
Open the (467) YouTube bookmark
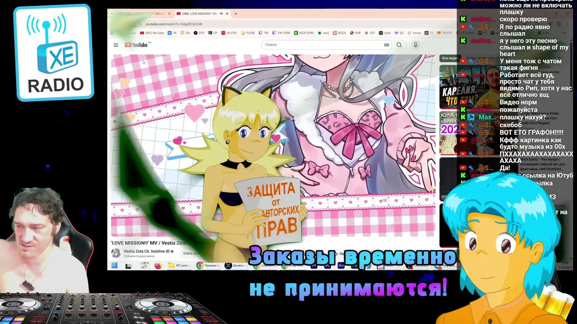[x=152, y=33]
